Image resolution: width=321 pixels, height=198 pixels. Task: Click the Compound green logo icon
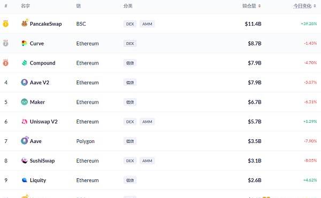coord(25,63)
